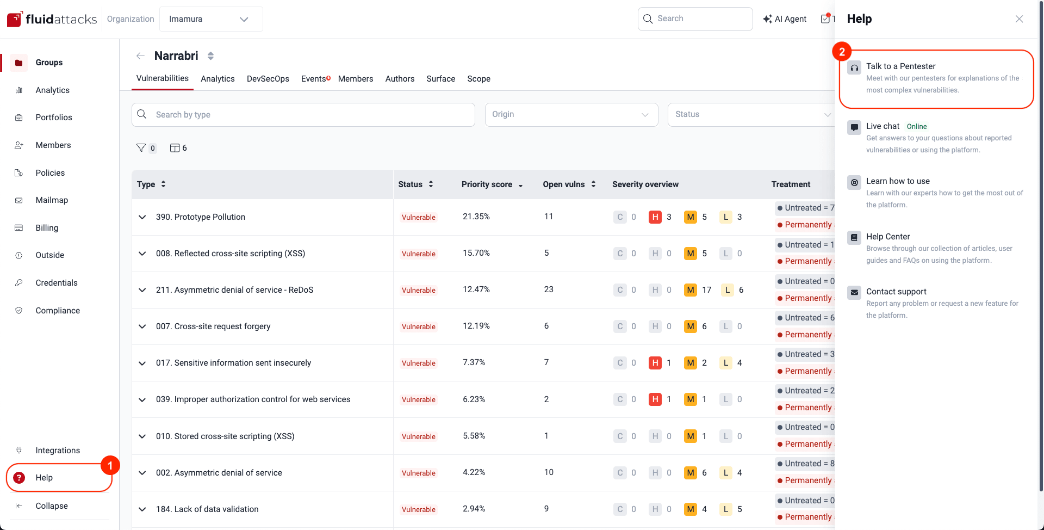Click the Contact support envelope icon
Screen dimensions: 1044x530
click(x=855, y=293)
